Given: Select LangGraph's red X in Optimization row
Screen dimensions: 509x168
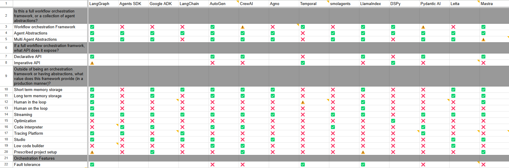Looking at the screenshot, I should 92,121.
